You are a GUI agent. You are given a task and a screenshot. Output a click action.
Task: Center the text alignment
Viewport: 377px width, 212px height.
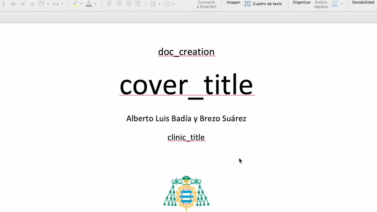click(x=119, y=4)
